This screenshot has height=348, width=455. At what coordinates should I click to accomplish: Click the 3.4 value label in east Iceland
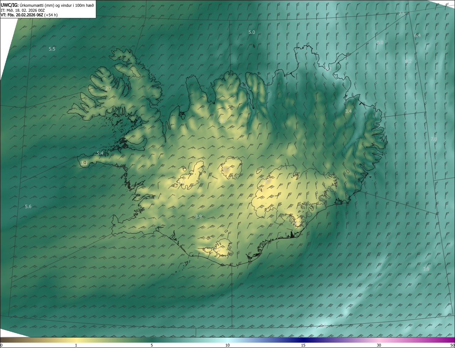(x=348, y=111)
